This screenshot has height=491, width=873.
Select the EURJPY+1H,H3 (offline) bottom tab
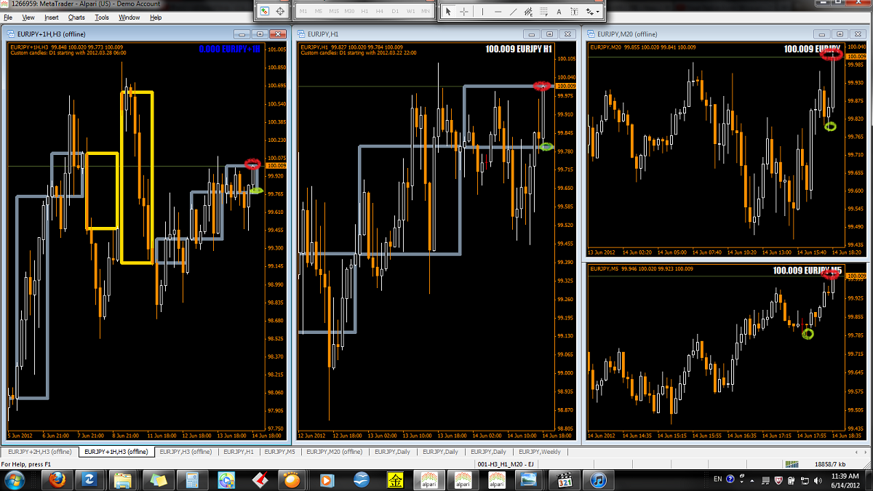pos(116,452)
